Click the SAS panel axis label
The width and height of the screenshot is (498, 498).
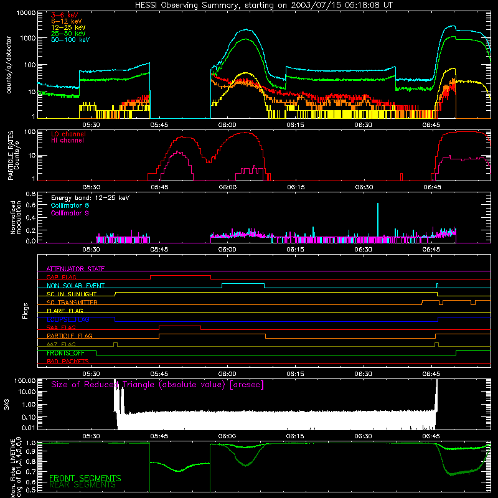click(x=7, y=405)
